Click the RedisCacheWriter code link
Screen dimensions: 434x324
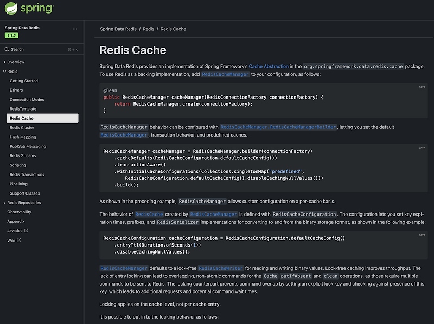220,268
